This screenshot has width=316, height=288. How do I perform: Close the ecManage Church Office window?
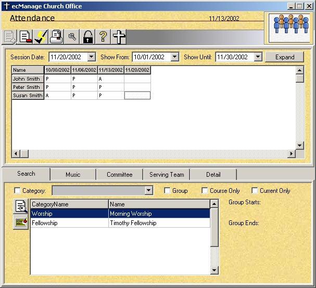click(x=309, y=6)
